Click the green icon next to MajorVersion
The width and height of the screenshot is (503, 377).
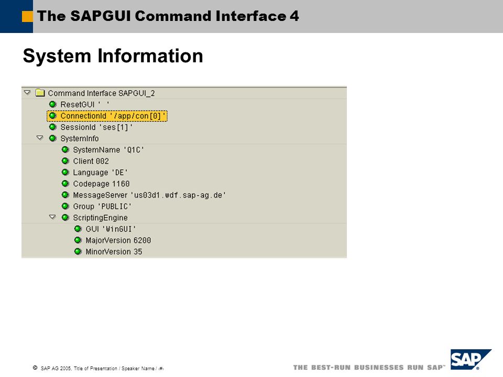click(78, 240)
